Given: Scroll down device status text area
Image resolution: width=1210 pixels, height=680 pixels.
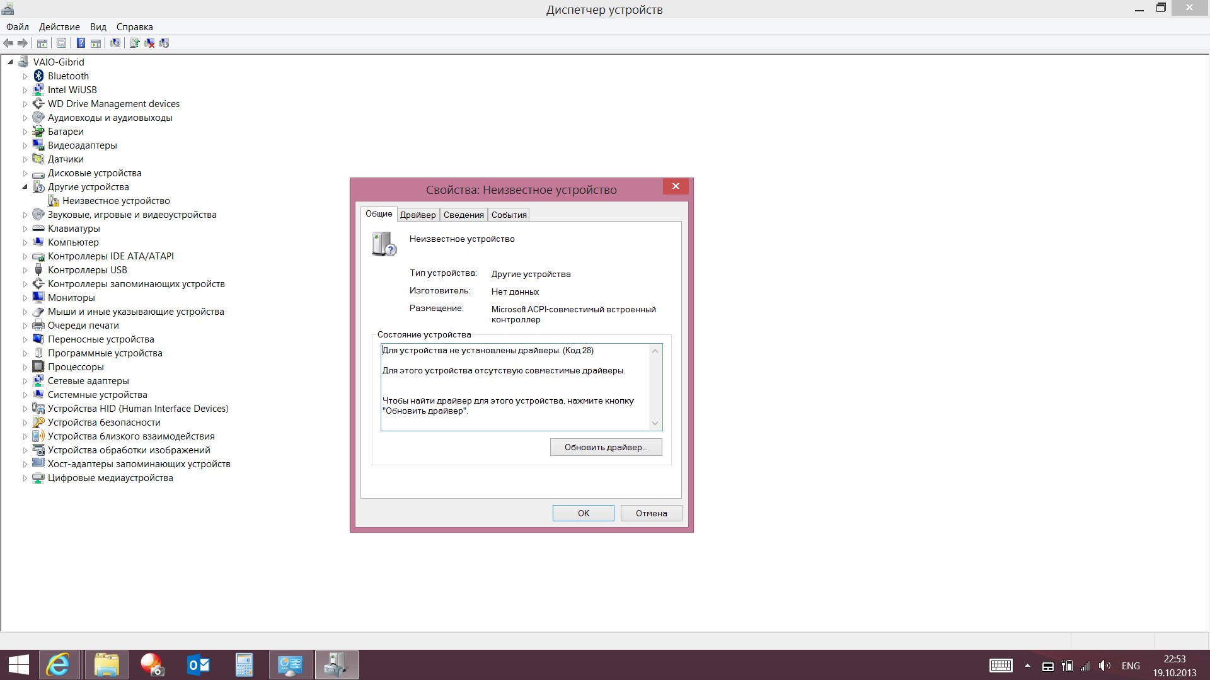Looking at the screenshot, I should [x=655, y=424].
